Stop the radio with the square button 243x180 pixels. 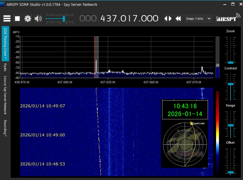[x=17, y=19]
